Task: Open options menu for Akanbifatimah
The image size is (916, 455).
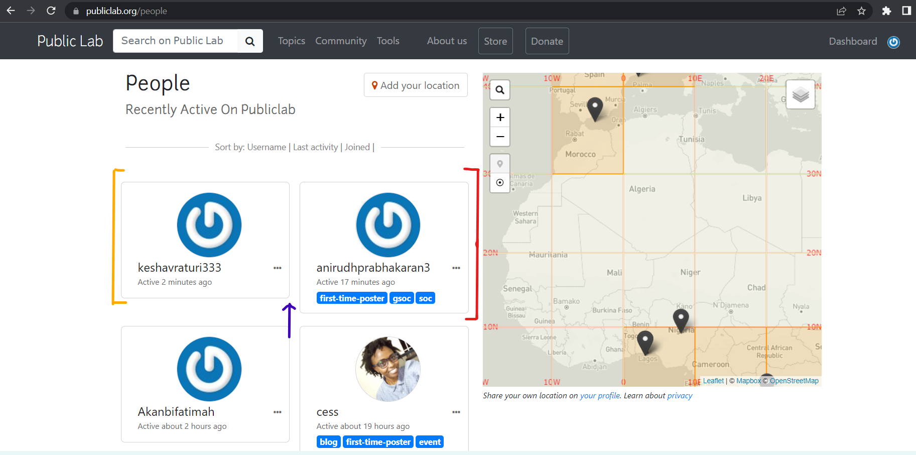Action: (278, 412)
